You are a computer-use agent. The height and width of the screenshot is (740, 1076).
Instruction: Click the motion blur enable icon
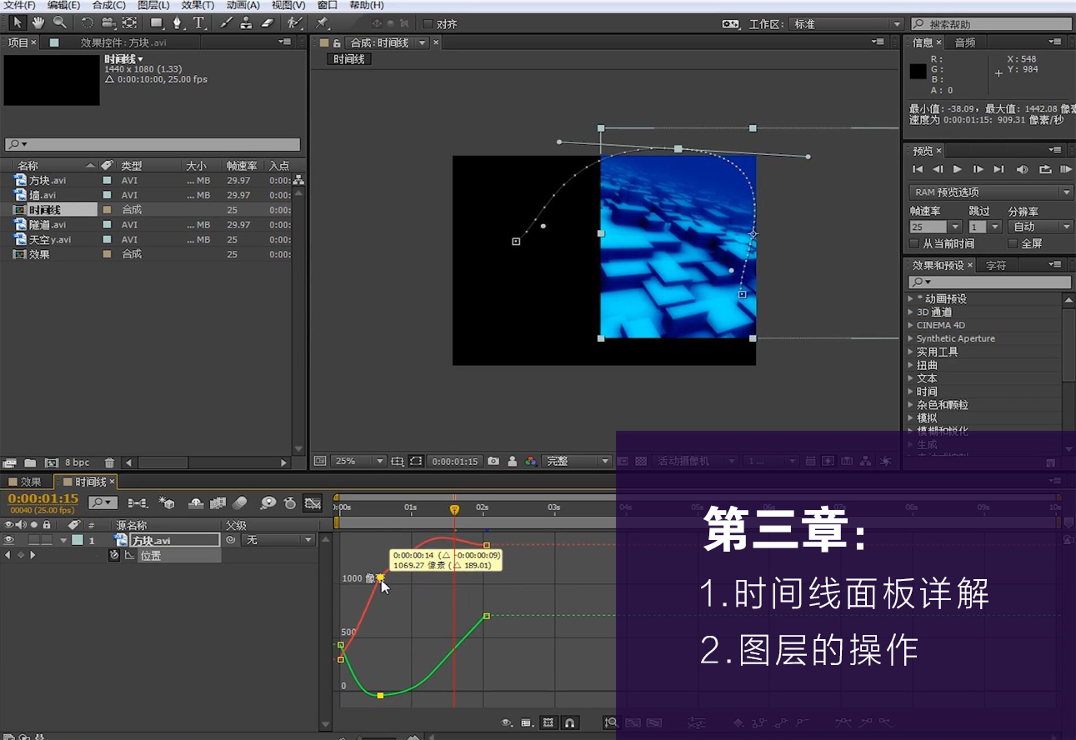click(240, 503)
